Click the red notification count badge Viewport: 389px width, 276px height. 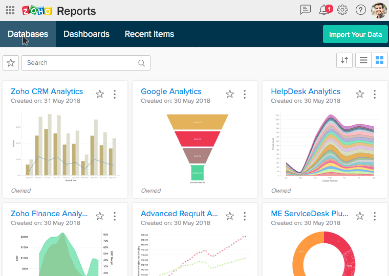(x=329, y=9)
